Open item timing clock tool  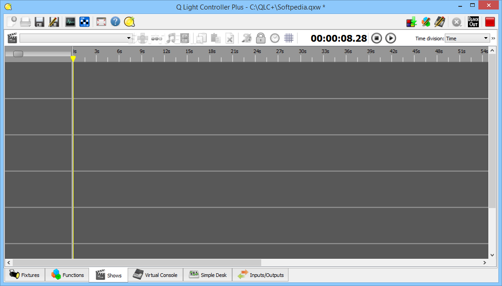(275, 38)
